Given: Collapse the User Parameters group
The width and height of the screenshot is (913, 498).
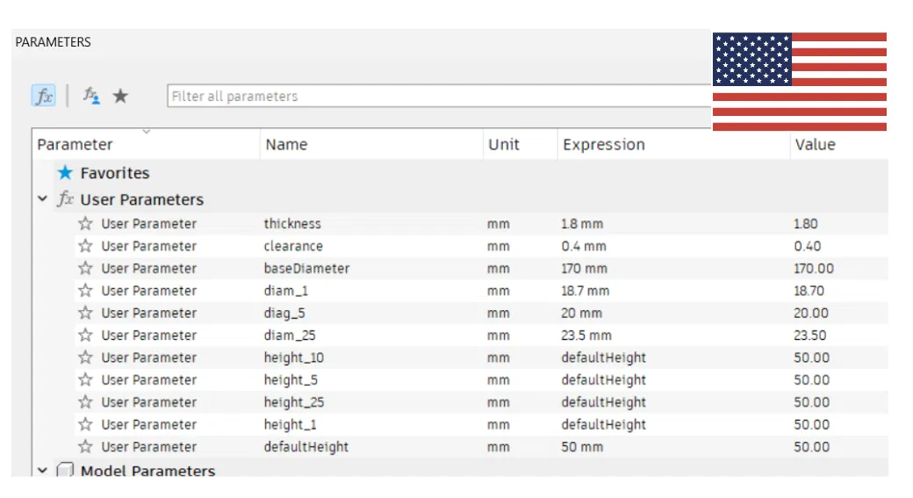Looking at the screenshot, I should point(42,199).
